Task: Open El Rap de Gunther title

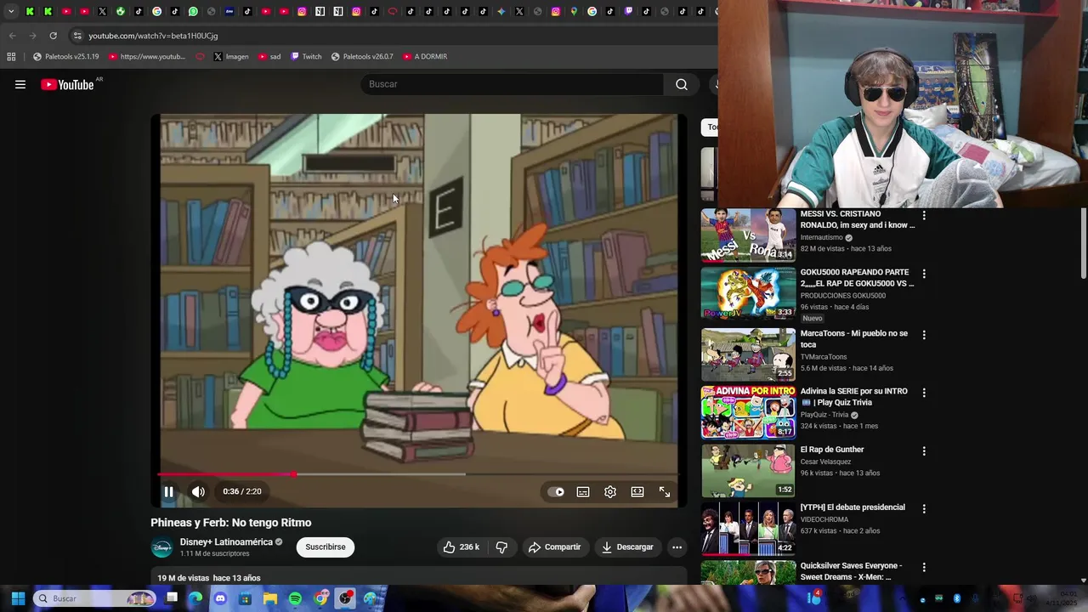Action: tap(832, 450)
